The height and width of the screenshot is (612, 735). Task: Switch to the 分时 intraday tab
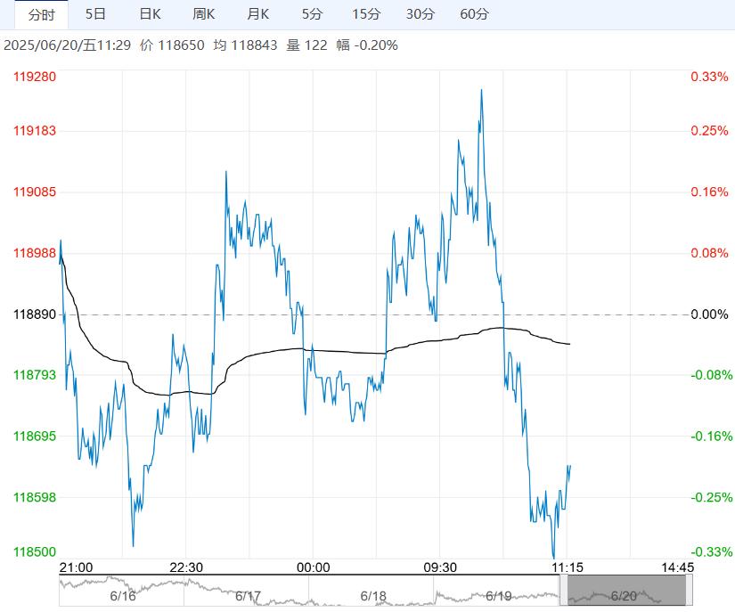pos(41,14)
